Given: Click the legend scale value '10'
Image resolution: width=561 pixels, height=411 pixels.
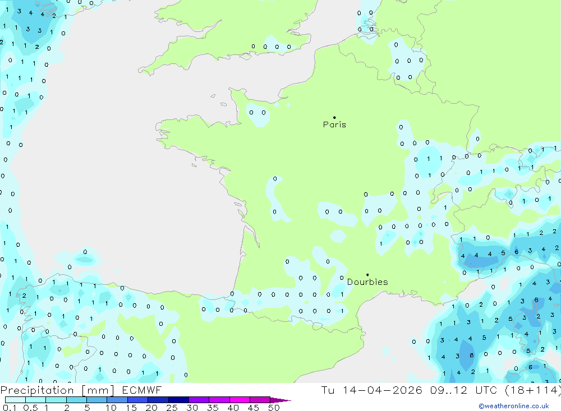Looking at the screenshot, I should tap(111, 408).
